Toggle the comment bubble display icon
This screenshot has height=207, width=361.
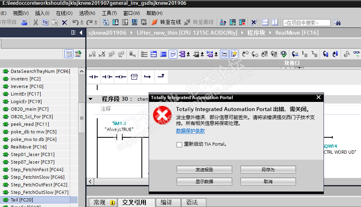(173, 54)
